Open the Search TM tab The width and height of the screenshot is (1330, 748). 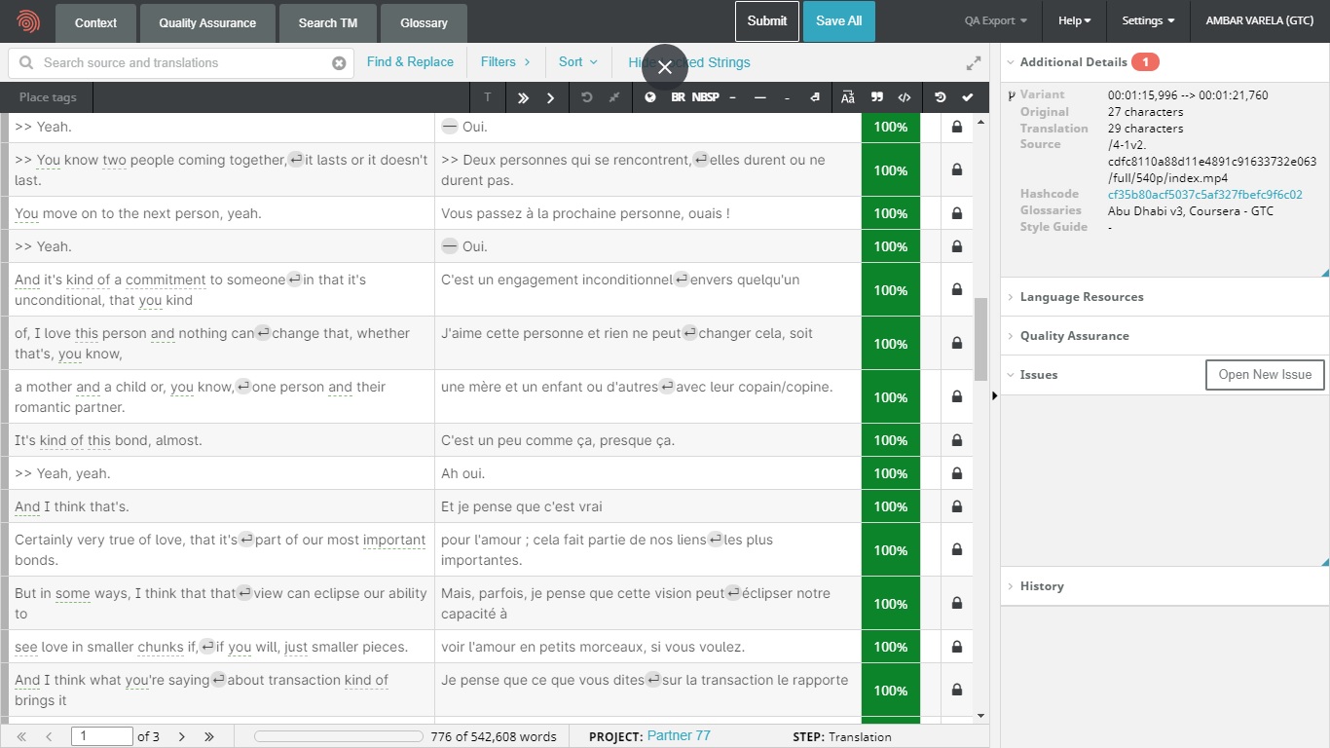327,22
